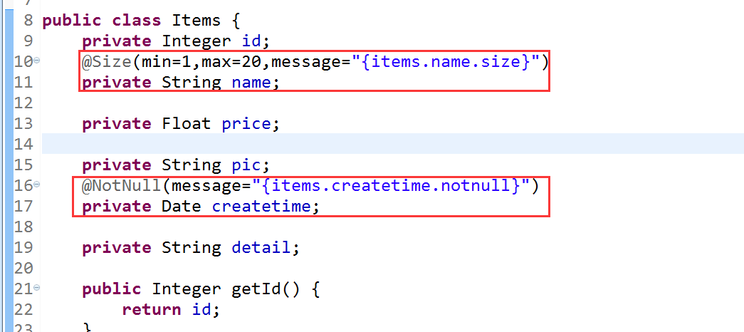The width and height of the screenshot is (744, 332).
Task: Collapse the getId method fold at line 21
Action: tap(36, 289)
